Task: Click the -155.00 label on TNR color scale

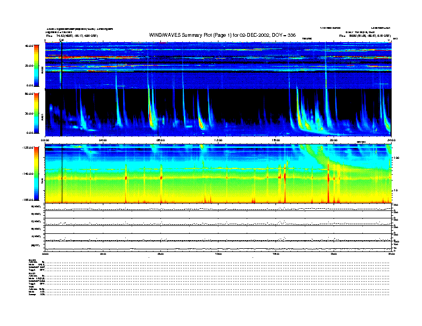Action: (x=28, y=200)
